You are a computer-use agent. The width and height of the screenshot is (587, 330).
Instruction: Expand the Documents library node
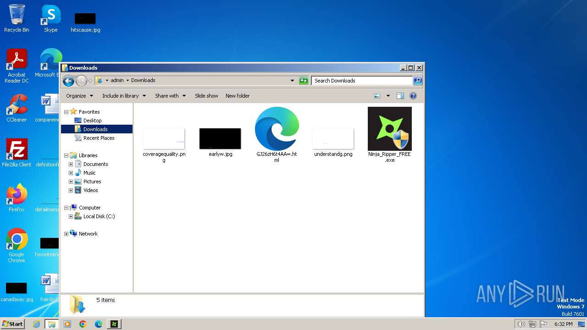point(71,164)
